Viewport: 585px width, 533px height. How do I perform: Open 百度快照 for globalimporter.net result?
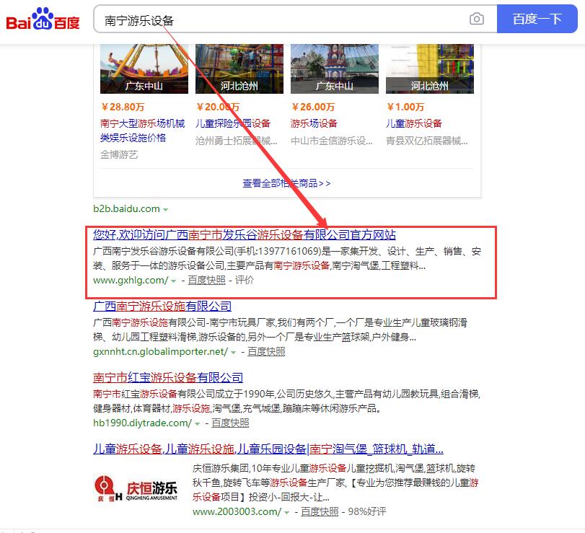[x=266, y=351]
